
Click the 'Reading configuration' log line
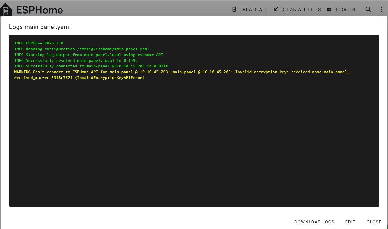pos(85,49)
